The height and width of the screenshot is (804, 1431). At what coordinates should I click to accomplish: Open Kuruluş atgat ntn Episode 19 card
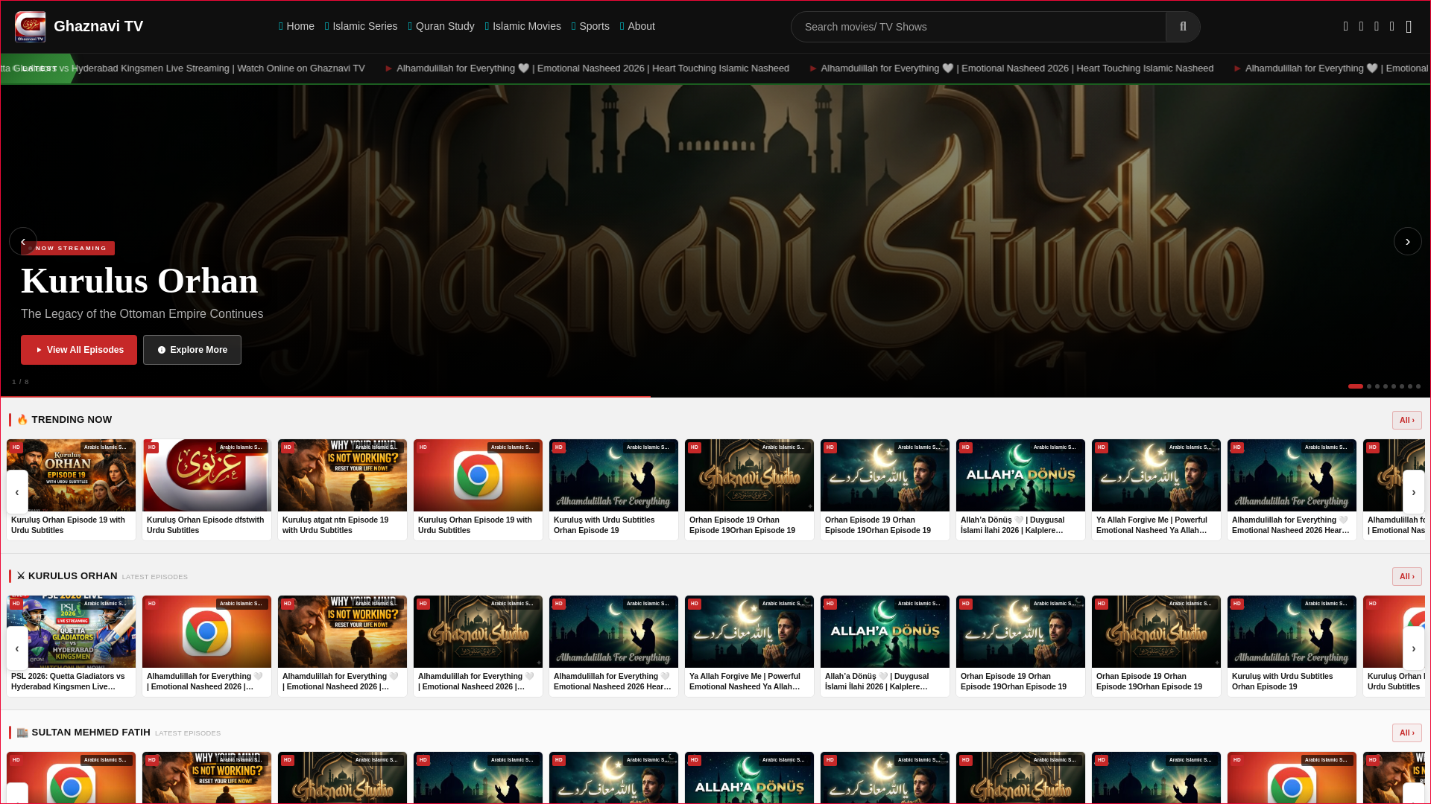[342, 490]
